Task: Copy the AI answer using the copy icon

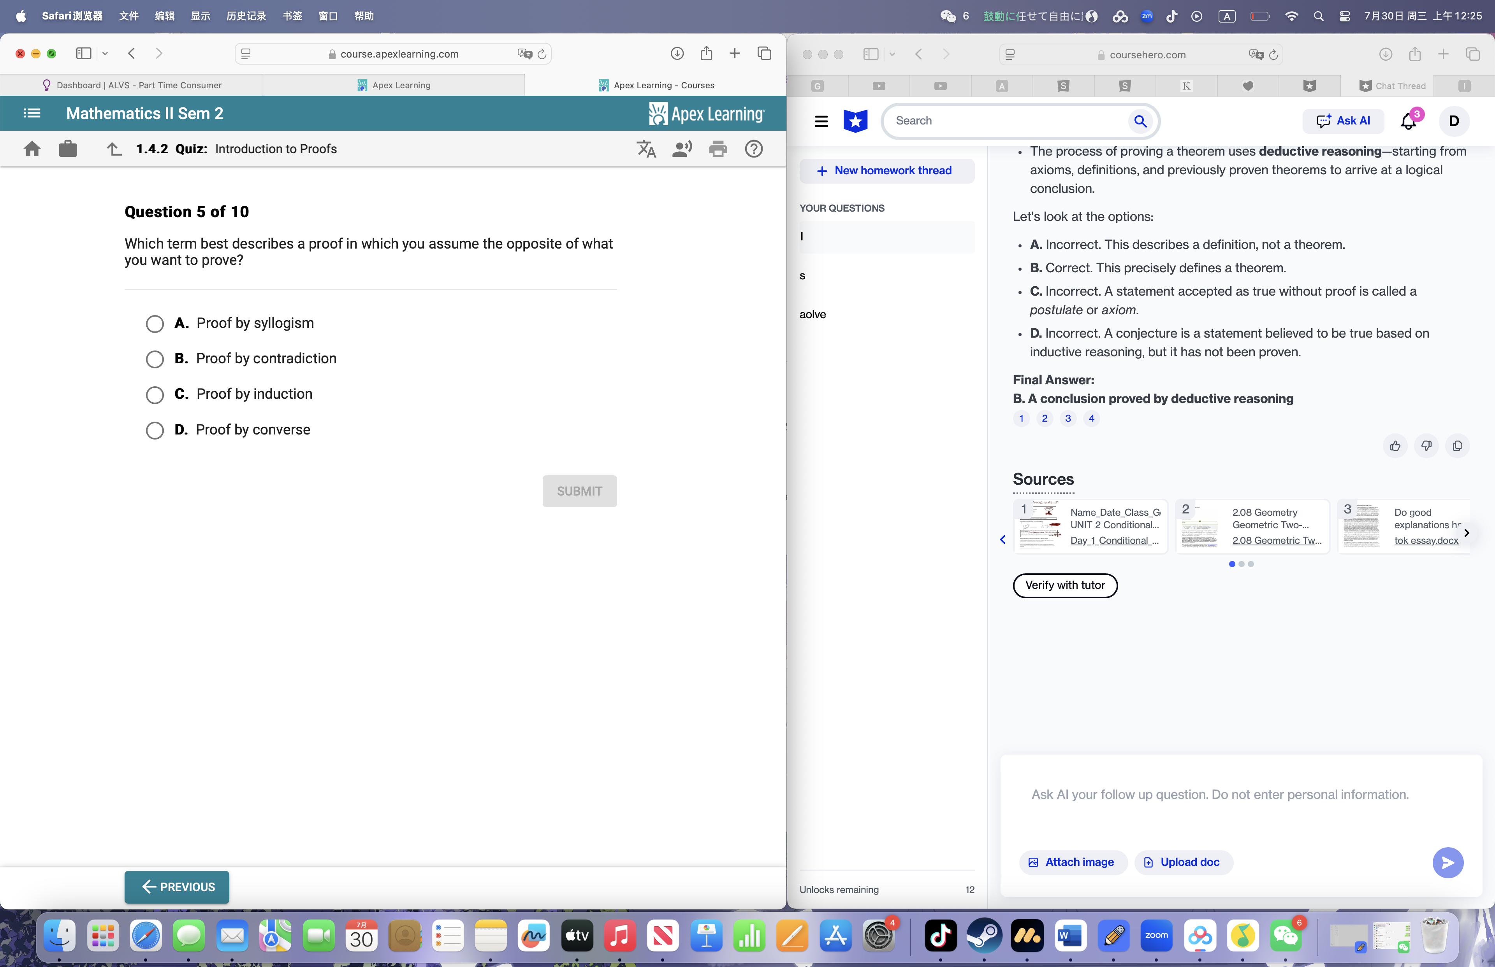Action: tap(1458, 445)
